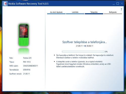Click the window title 'Nokia Software Recovery Tool 6.0.5'
Screen dimensions: 126x94
tap(28, 4)
